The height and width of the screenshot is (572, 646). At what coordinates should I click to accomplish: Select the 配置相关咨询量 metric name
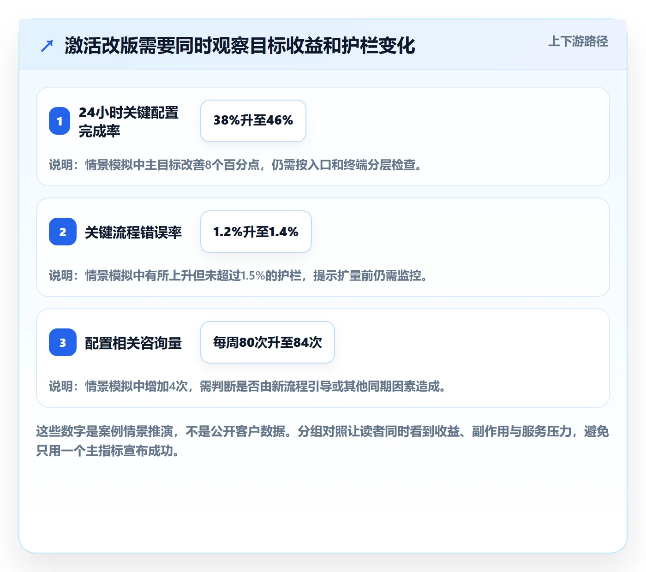(x=133, y=343)
